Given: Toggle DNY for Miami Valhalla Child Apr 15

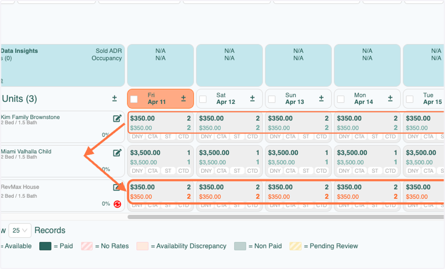Looking at the screenshot, I should point(413,171).
